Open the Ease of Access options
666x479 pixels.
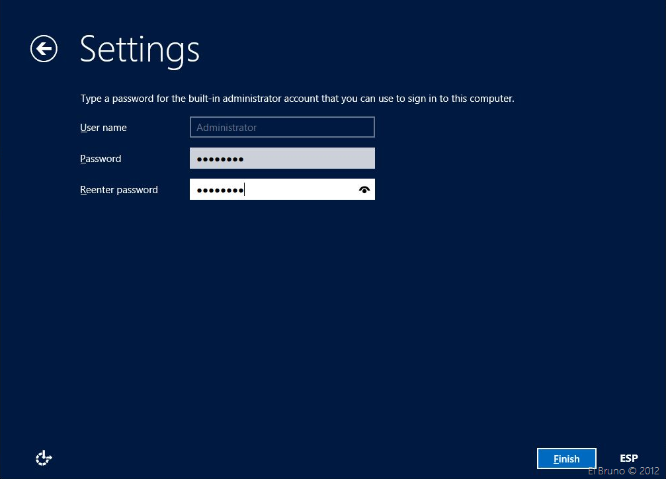(44, 457)
